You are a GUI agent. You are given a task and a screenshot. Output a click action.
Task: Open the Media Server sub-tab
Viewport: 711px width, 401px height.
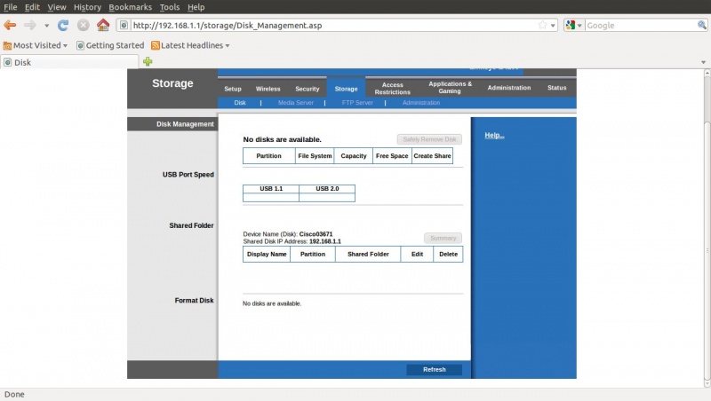[x=295, y=103]
